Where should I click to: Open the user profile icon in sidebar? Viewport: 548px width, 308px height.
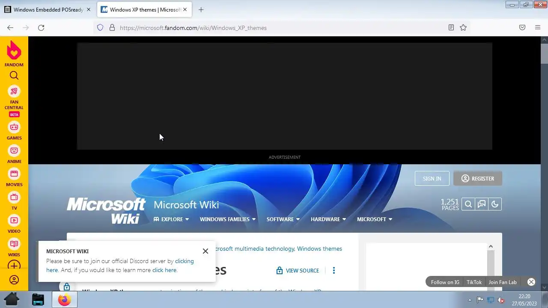click(14, 280)
